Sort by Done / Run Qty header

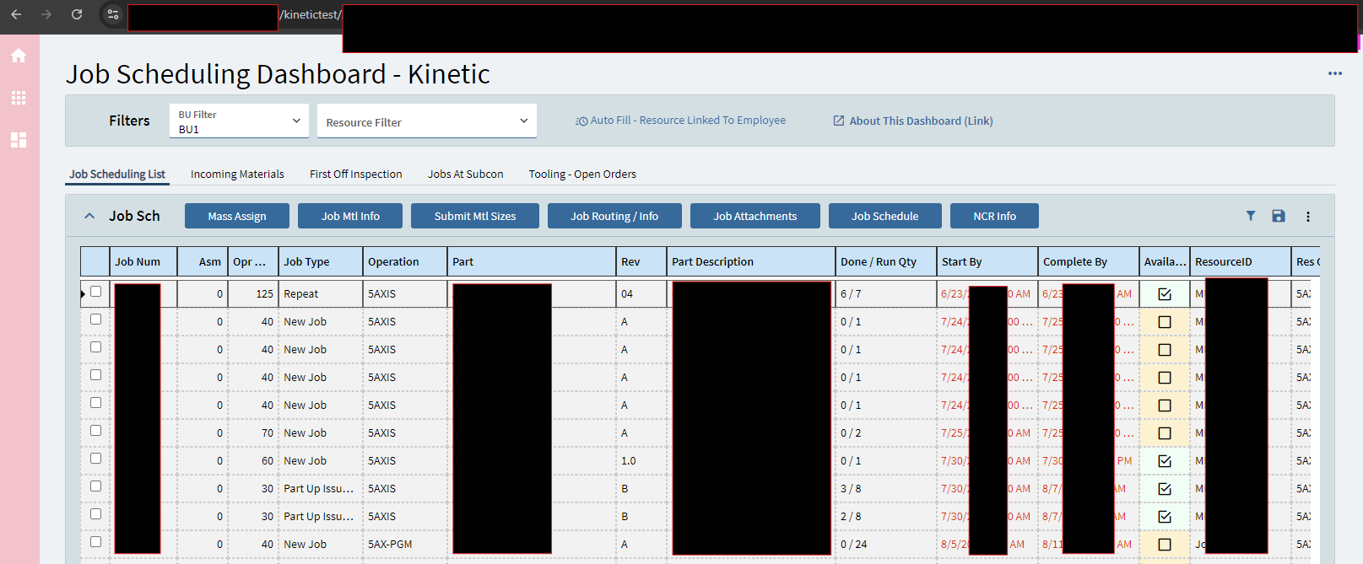point(886,261)
